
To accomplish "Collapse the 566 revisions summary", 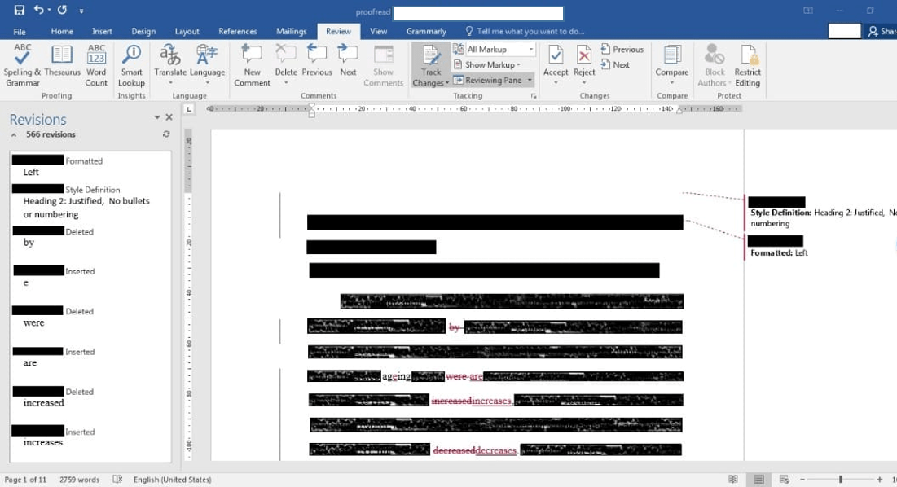I will [x=14, y=135].
